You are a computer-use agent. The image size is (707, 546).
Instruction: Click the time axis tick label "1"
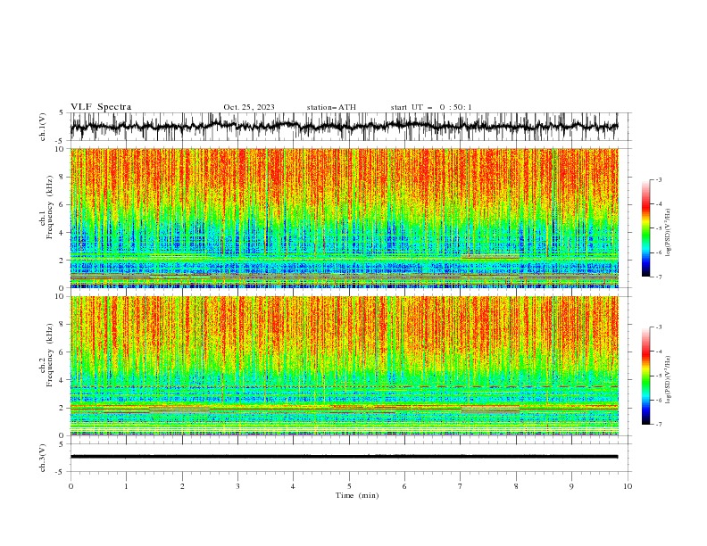(x=127, y=486)
